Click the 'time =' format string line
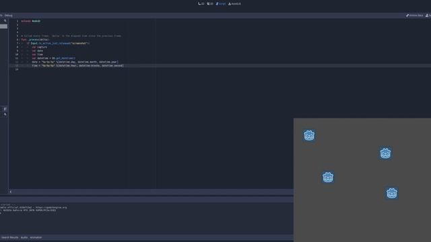The height and width of the screenshot is (242, 431). click(x=78, y=66)
